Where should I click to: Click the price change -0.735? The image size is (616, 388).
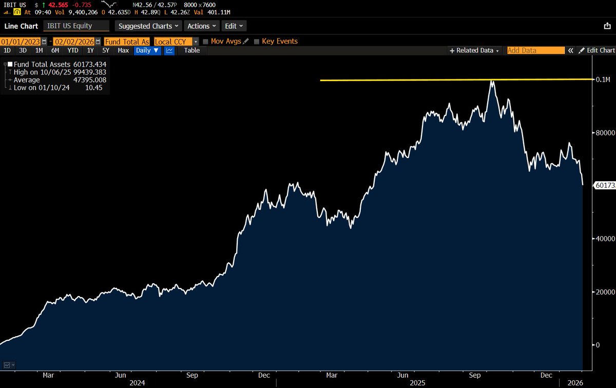point(82,5)
